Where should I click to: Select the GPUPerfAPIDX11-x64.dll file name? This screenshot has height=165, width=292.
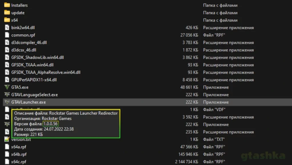(x=34, y=80)
